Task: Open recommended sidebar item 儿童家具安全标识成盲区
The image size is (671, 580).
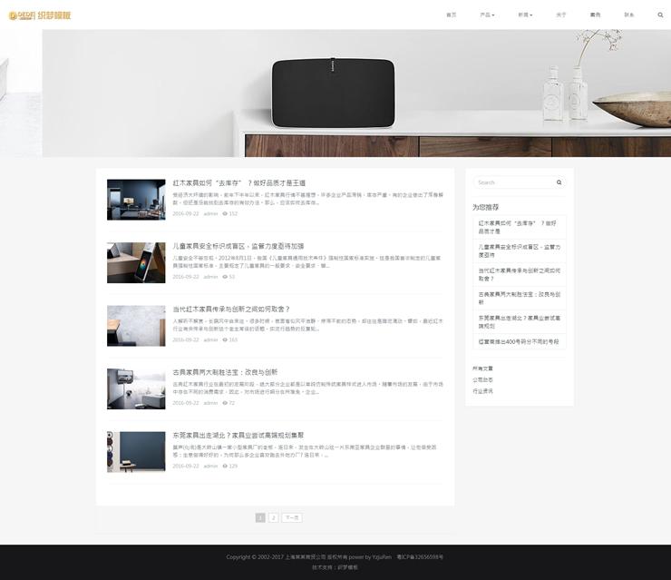Action: tap(519, 251)
